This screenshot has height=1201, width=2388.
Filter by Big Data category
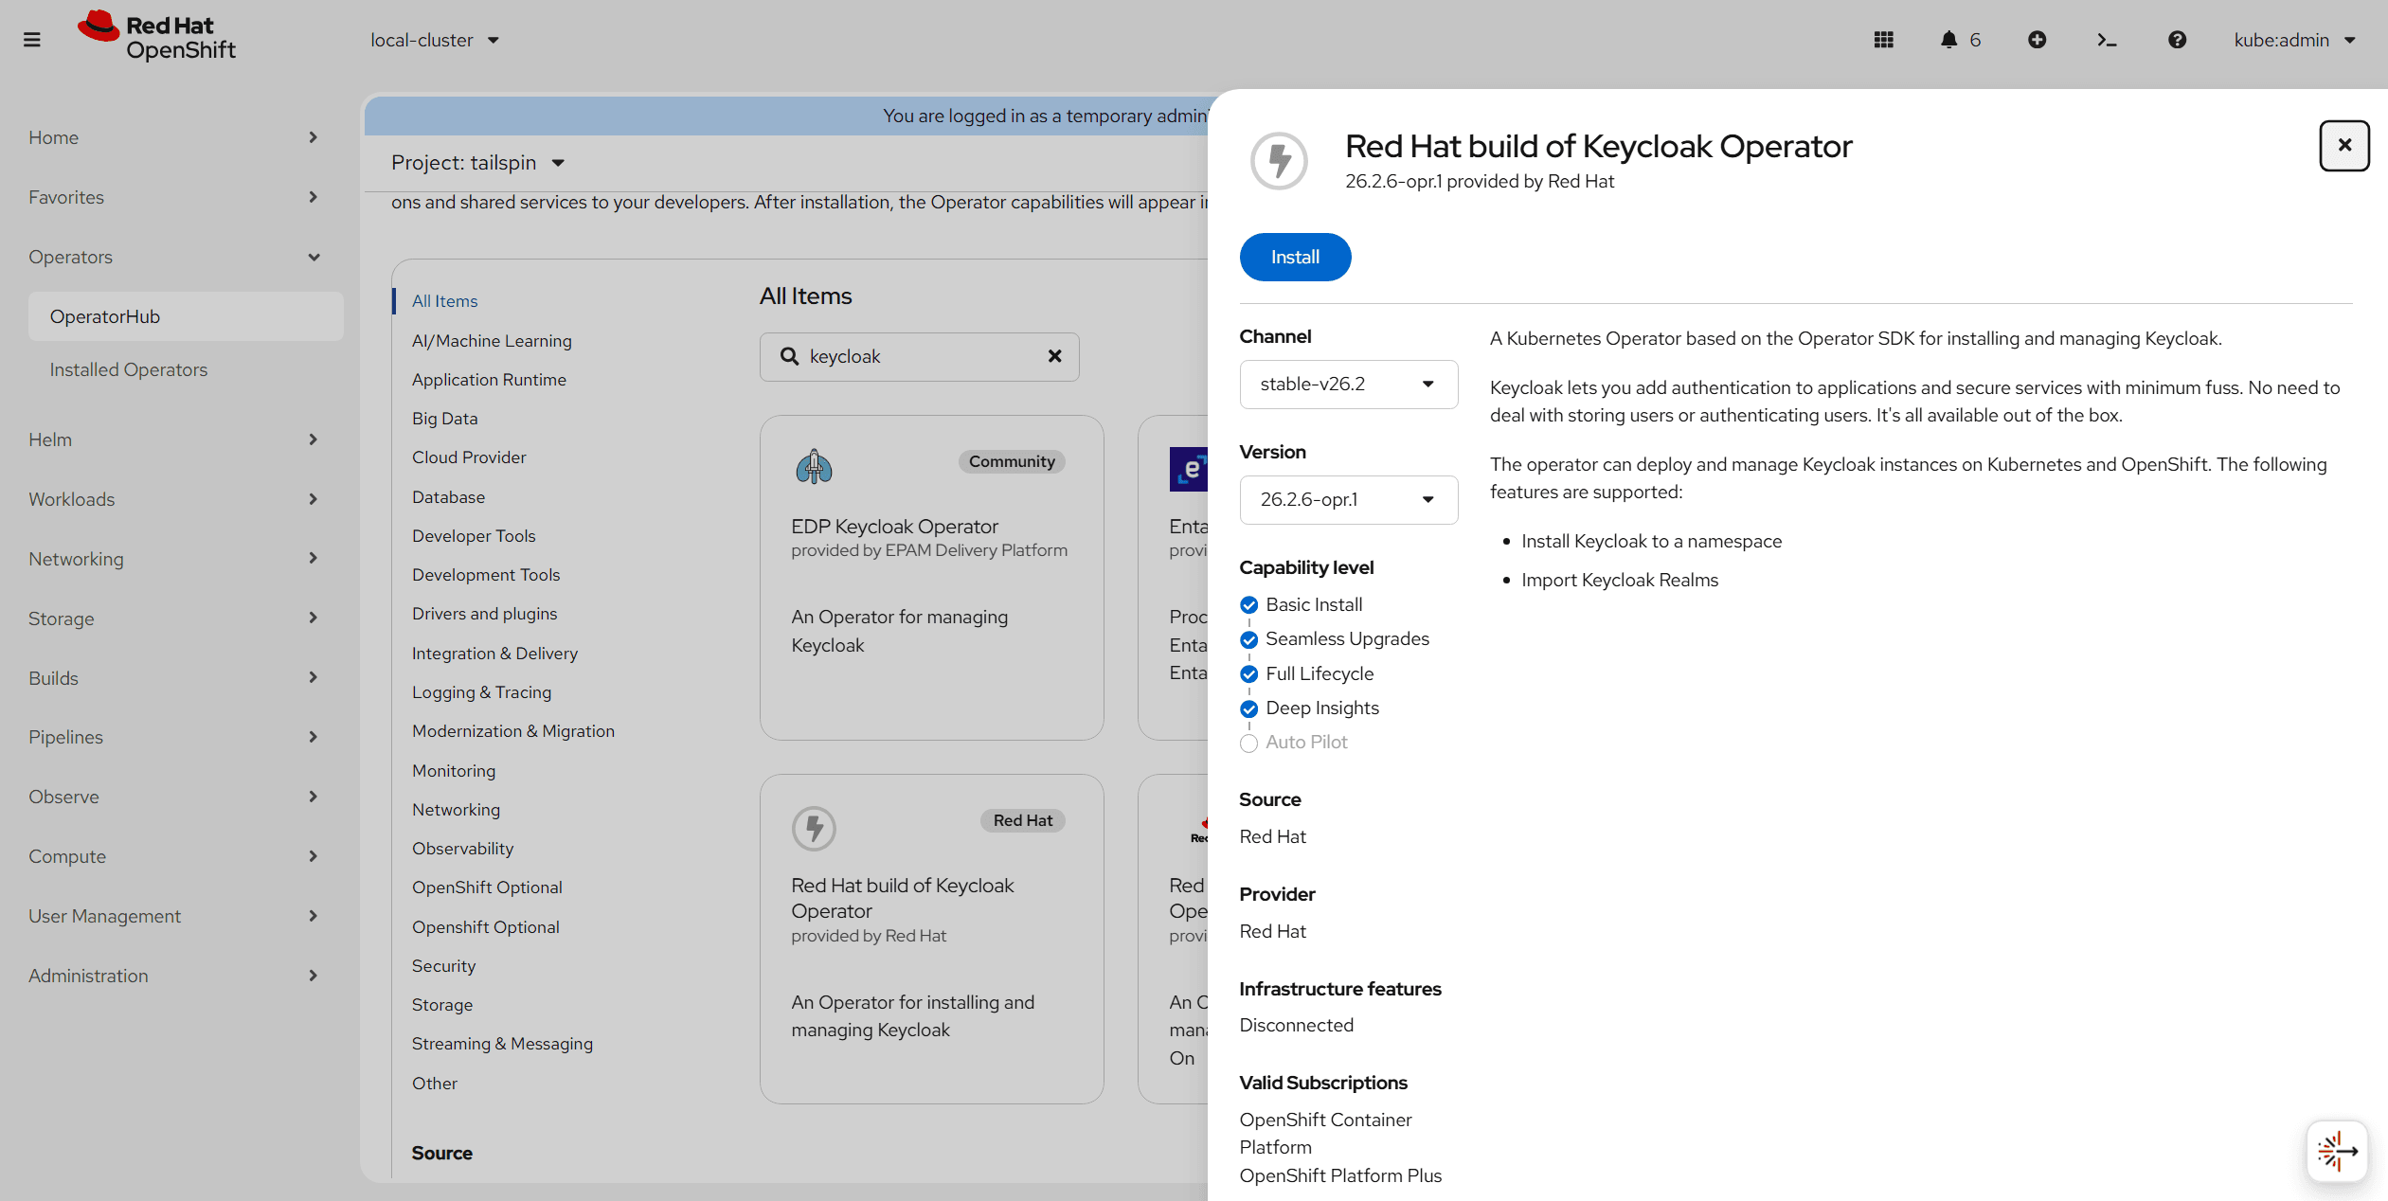click(444, 419)
